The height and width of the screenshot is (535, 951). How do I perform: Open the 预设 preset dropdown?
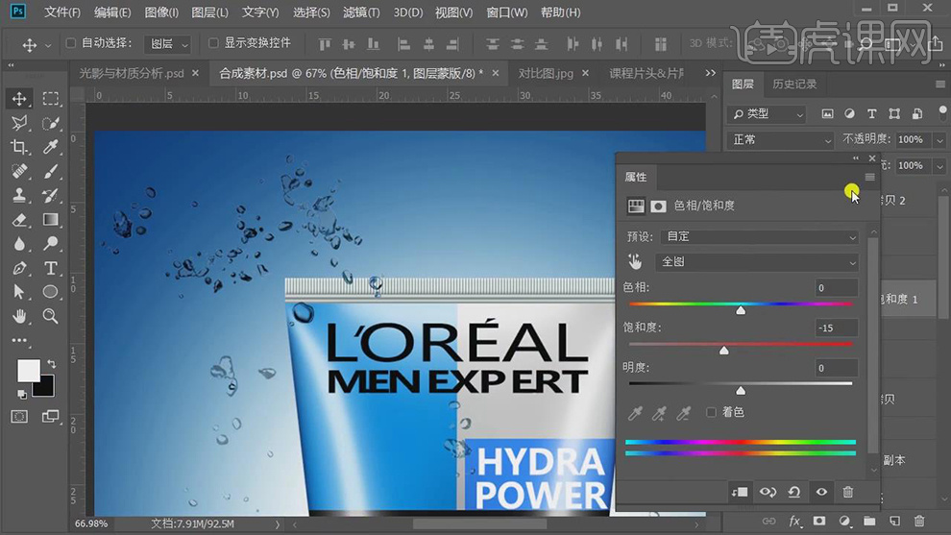coord(758,236)
